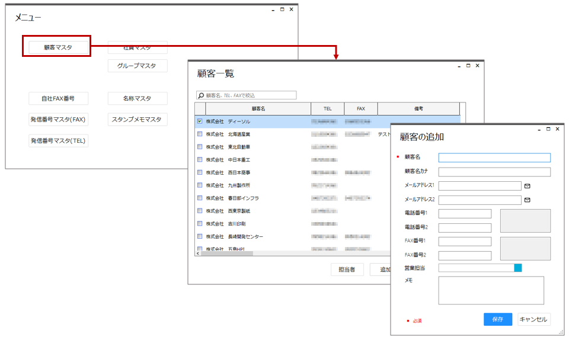This screenshot has height=340, width=569.
Task: Open the 営業担当 dropdown blue button
Action: (518, 268)
